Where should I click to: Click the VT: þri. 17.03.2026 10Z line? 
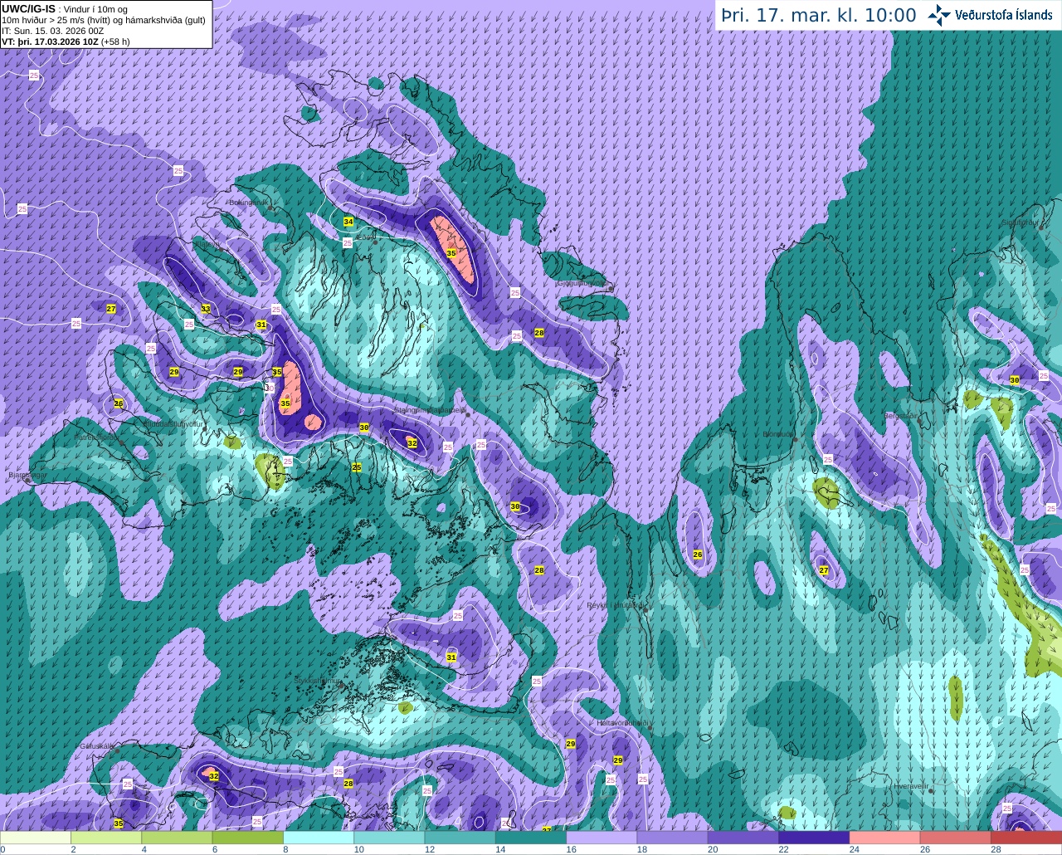pos(66,42)
